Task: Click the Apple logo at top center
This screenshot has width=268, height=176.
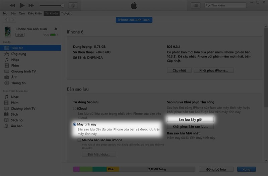Action: tap(134, 5)
